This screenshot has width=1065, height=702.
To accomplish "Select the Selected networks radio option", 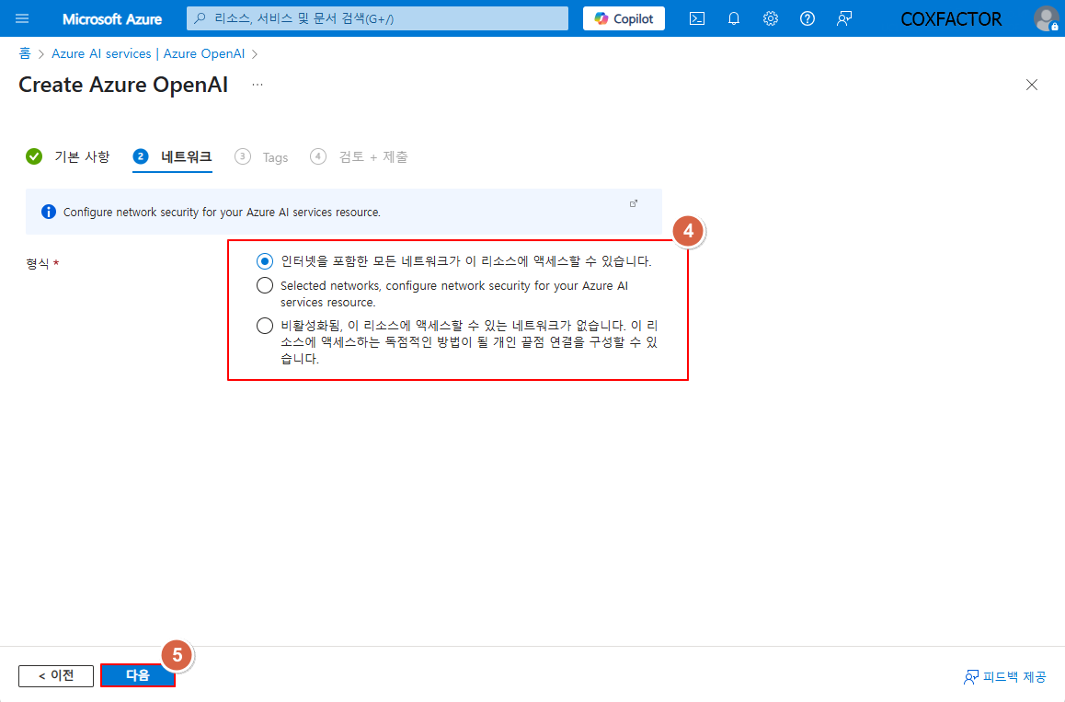I will [x=265, y=285].
